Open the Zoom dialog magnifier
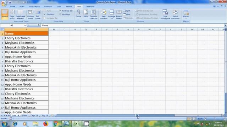The height and width of the screenshot is (127, 227). click(79, 13)
